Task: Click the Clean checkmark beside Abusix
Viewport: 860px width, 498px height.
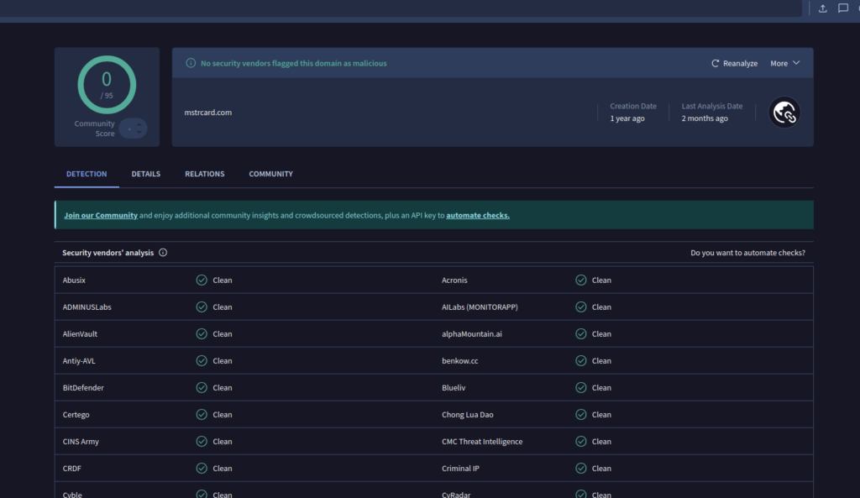Action: (201, 280)
